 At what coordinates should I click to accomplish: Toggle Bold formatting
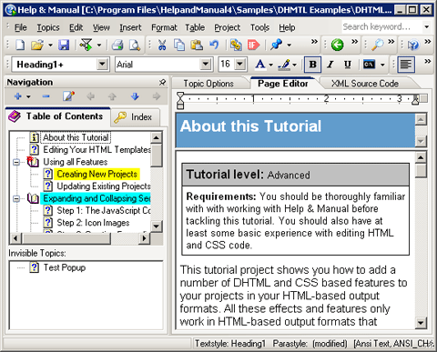pos(312,65)
